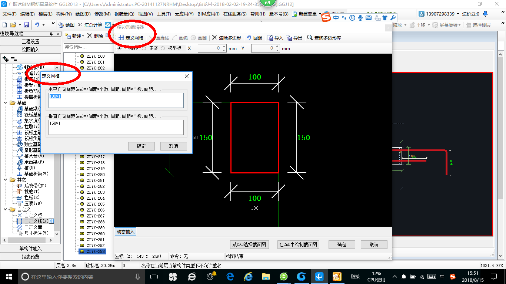
Task: Click Sogou input wrench settings icon
Action: pyautogui.click(x=393, y=17)
